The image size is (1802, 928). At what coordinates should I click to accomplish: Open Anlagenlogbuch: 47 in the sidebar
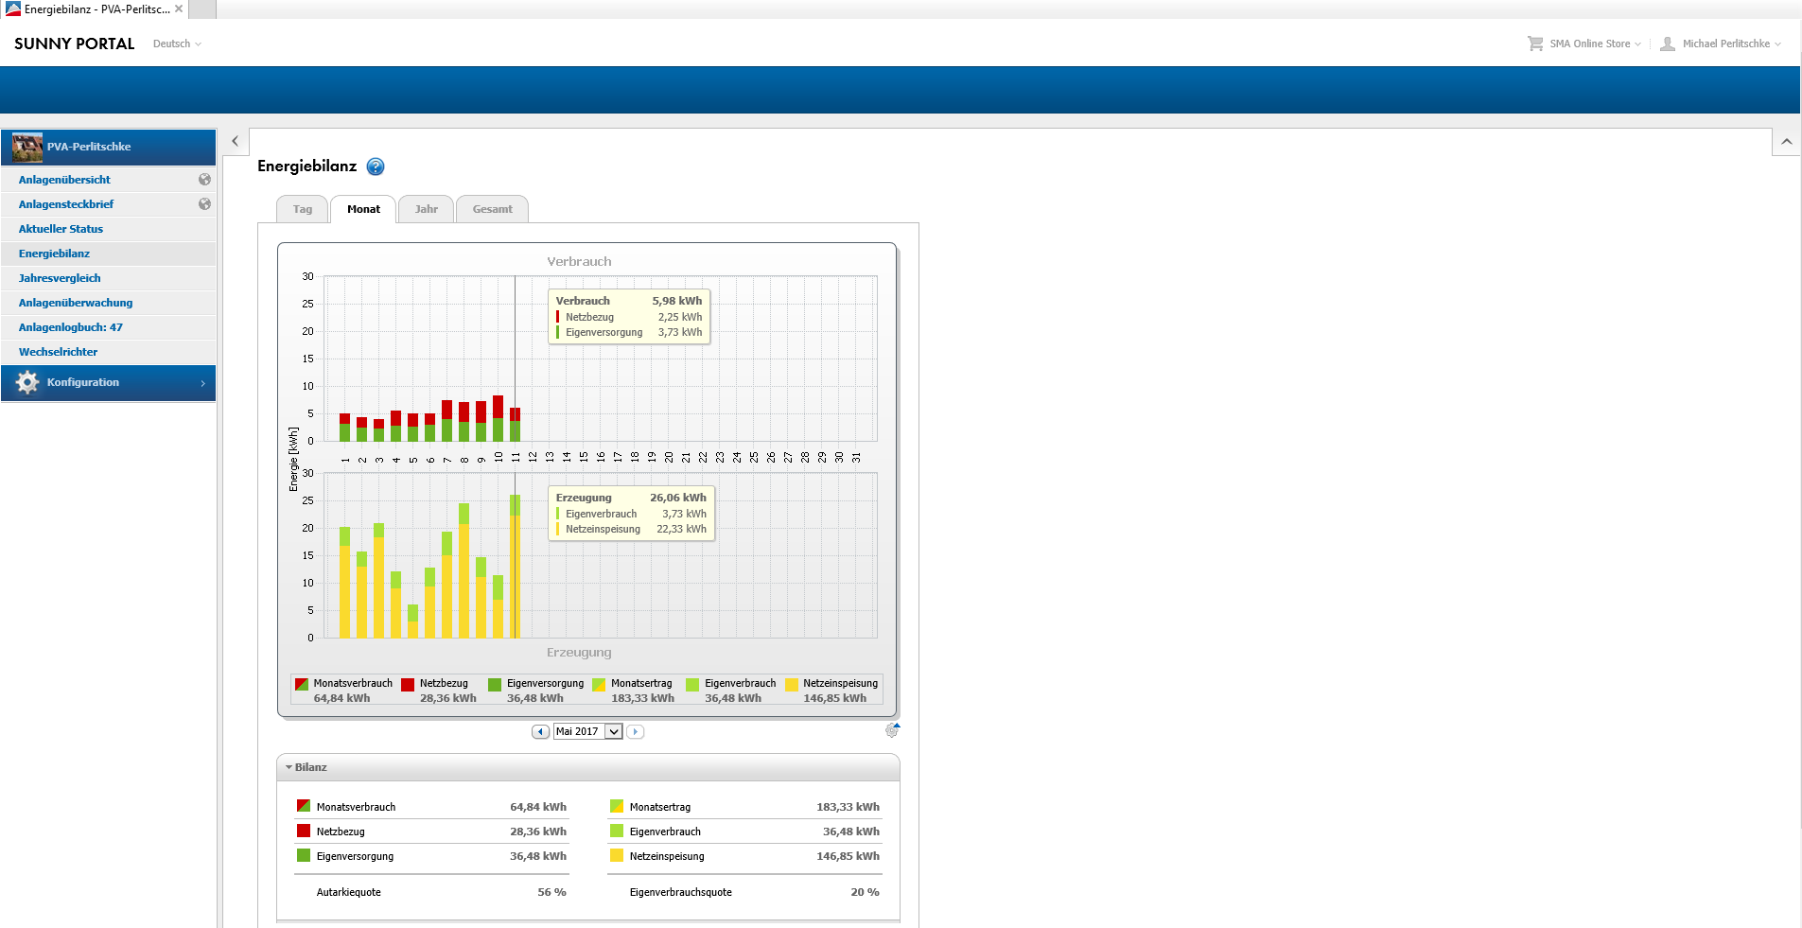click(x=71, y=327)
